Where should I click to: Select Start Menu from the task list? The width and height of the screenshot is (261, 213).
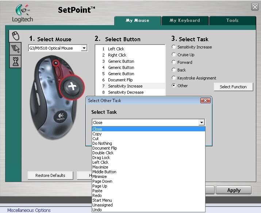click(149, 200)
